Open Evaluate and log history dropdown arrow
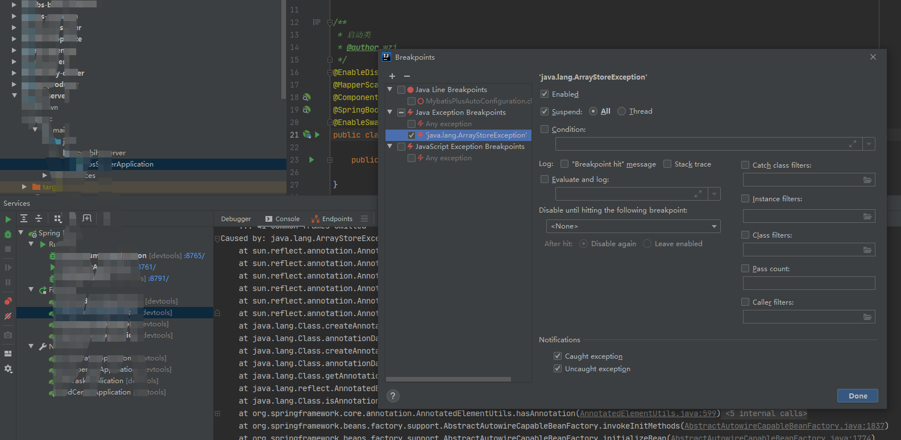 click(715, 194)
